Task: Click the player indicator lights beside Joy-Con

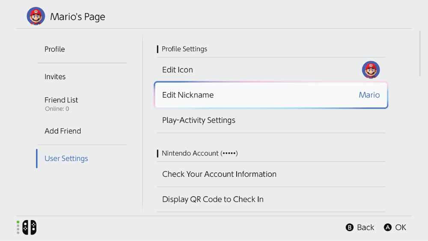Action: click(x=18, y=227)
